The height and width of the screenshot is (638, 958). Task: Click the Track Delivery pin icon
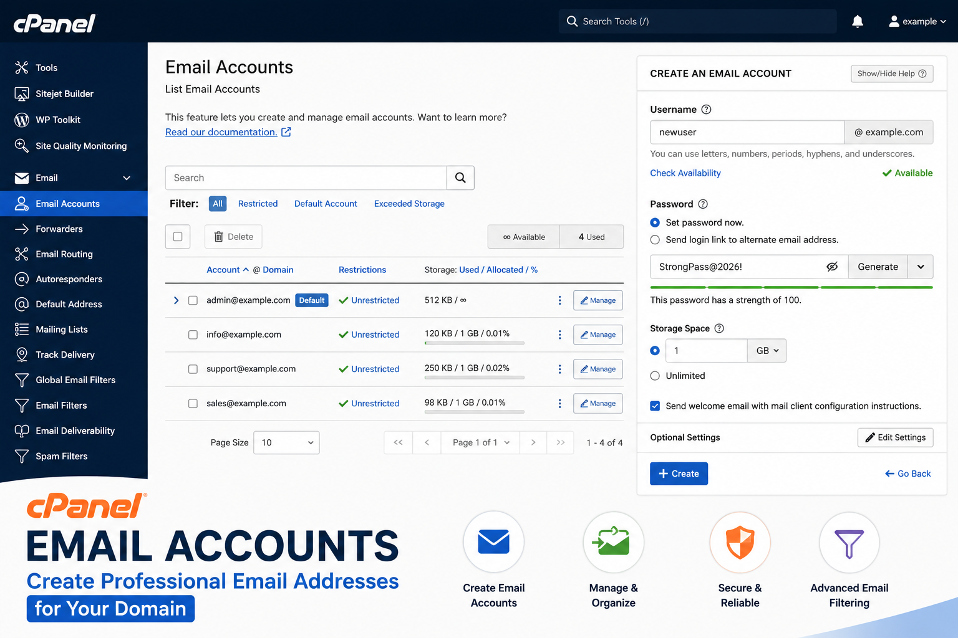(22, 355)
